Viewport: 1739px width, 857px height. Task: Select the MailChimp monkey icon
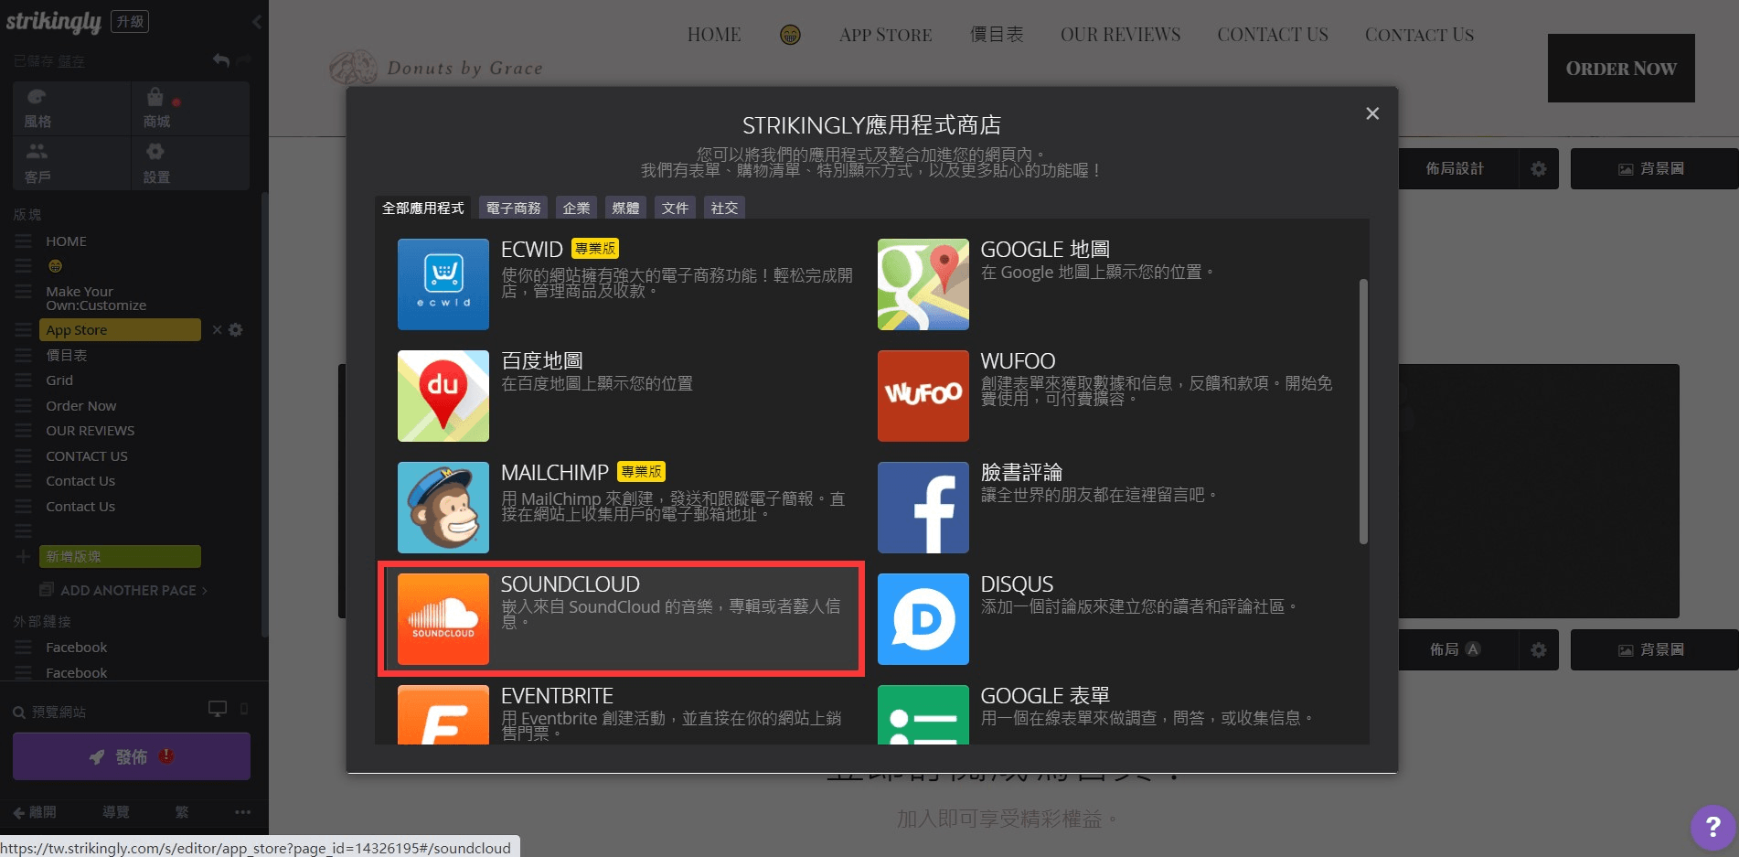pos(443,507)
